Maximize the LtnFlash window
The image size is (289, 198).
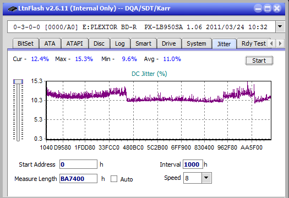coord(268,8)
